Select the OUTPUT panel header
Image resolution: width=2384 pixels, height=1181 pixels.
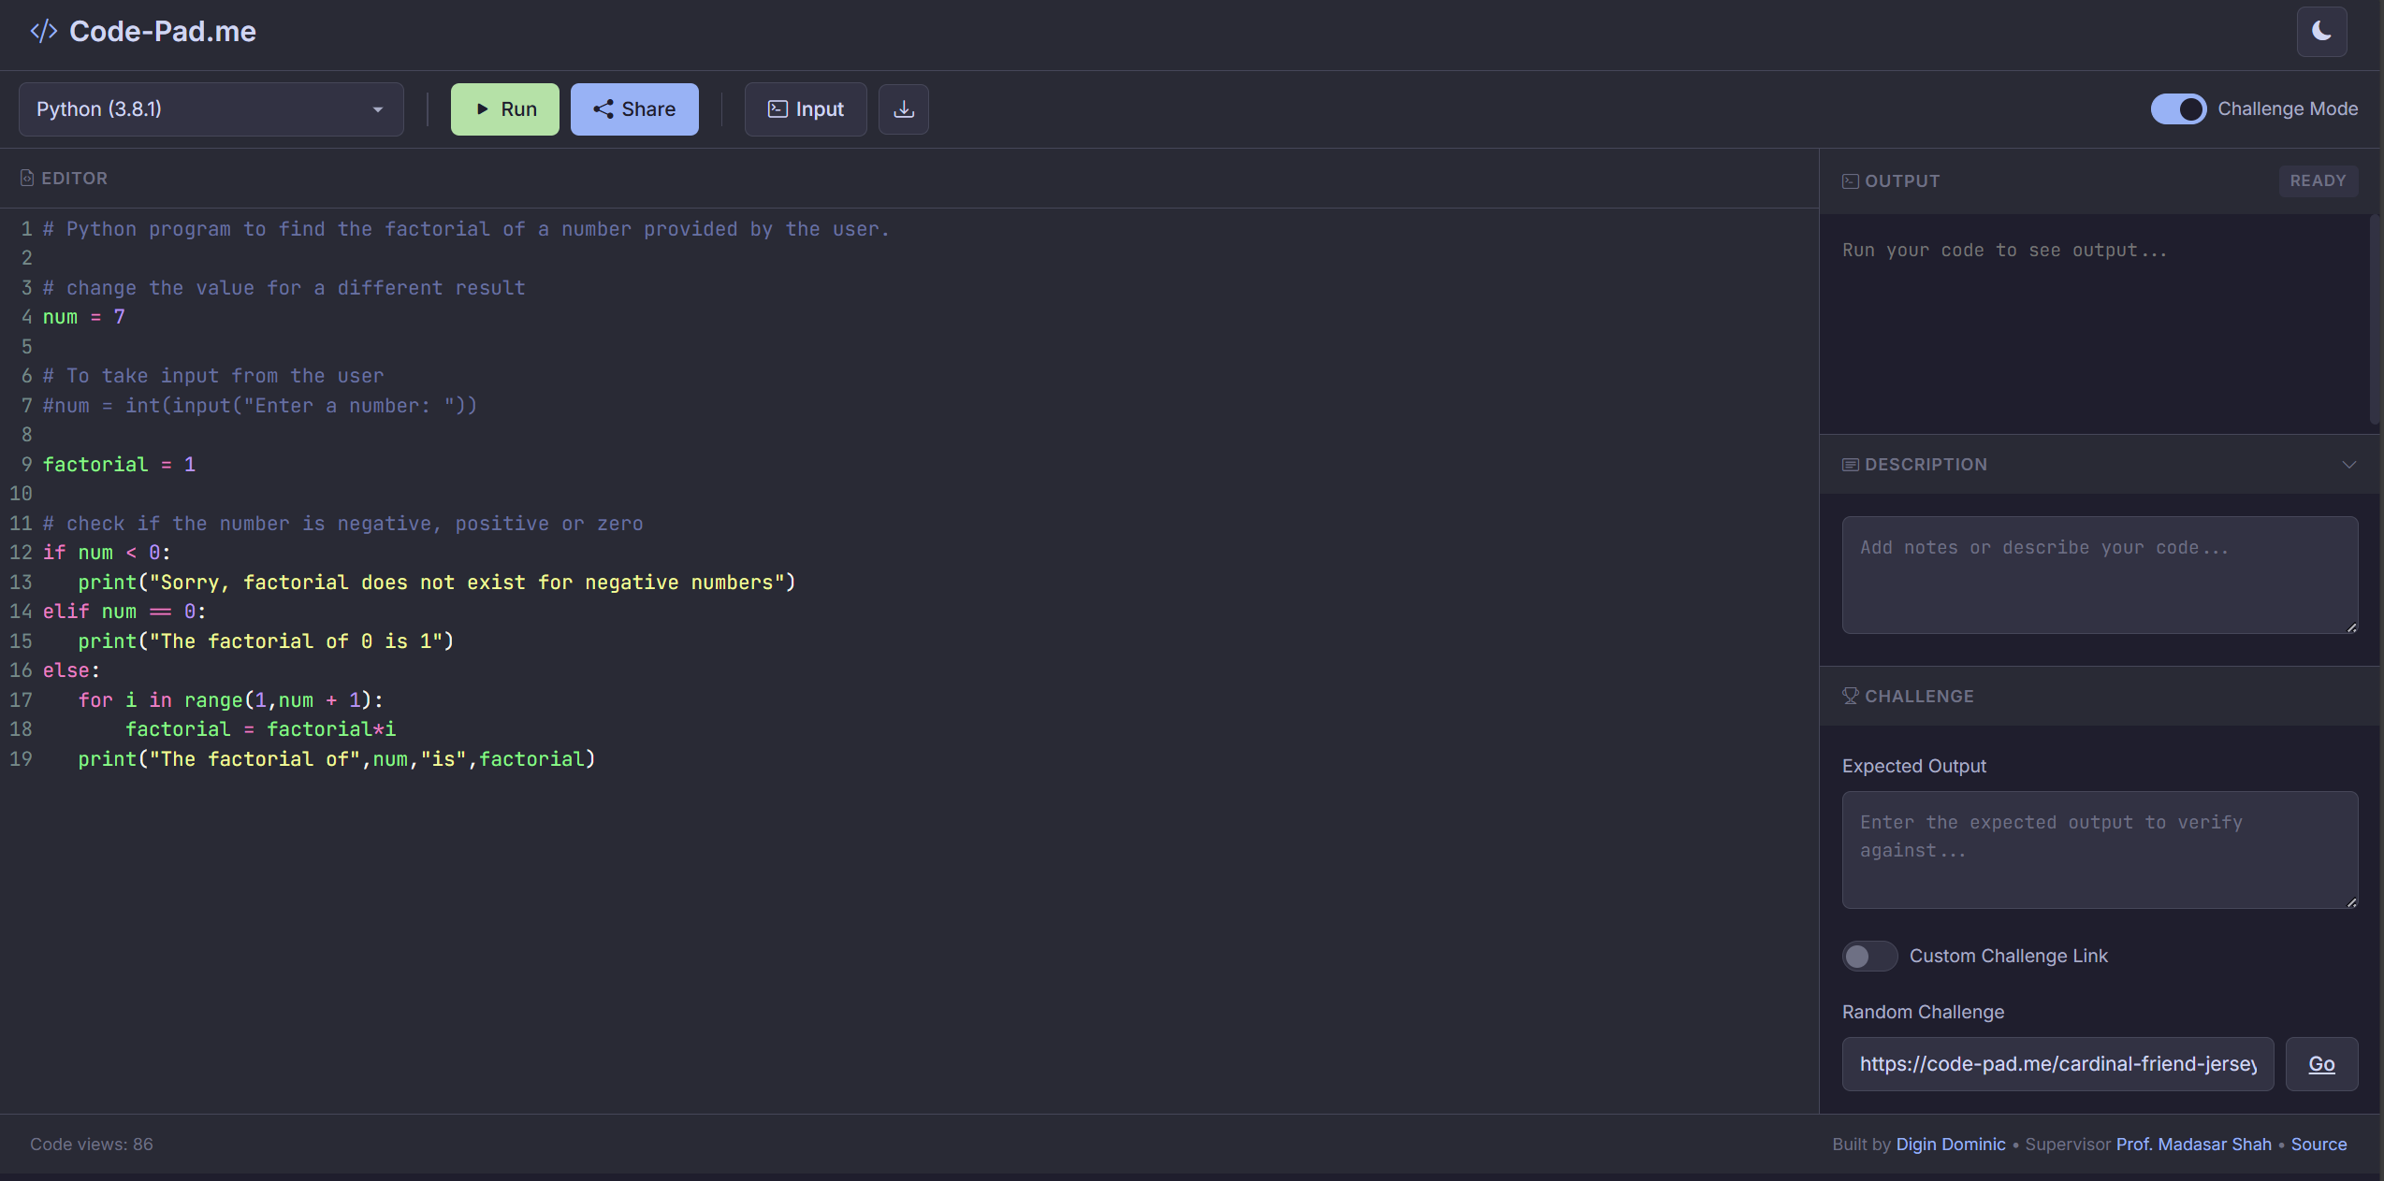click(1902, 180)
